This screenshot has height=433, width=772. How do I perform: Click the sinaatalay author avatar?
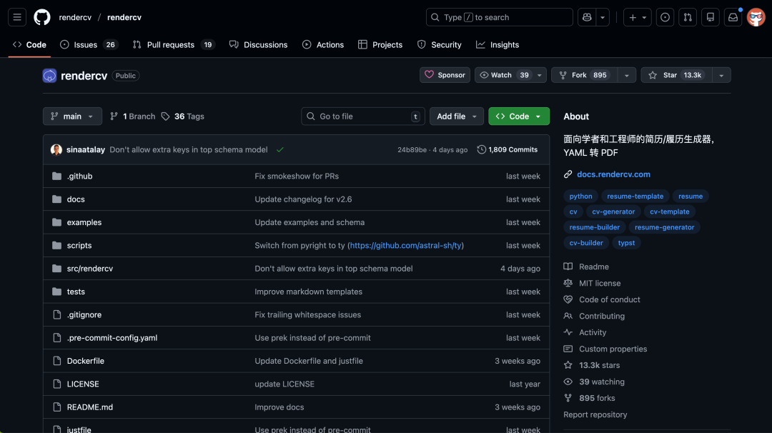point(56,149)
